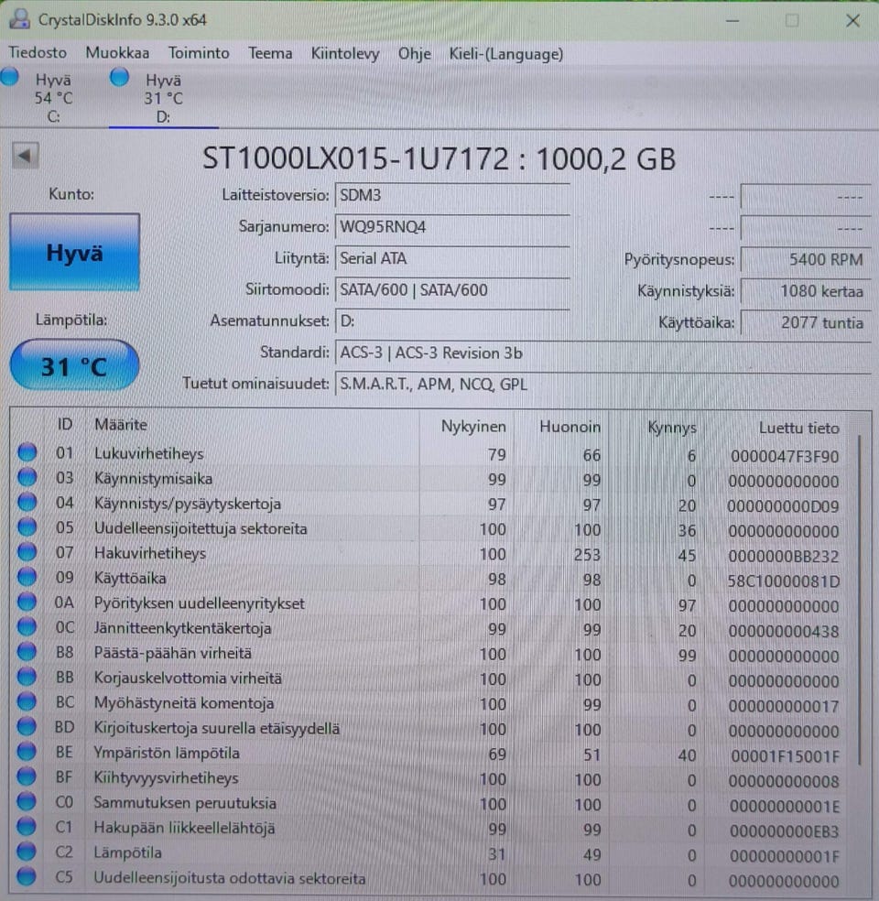
Task: Open the Tiedosto menu
Action: (38, 53)
